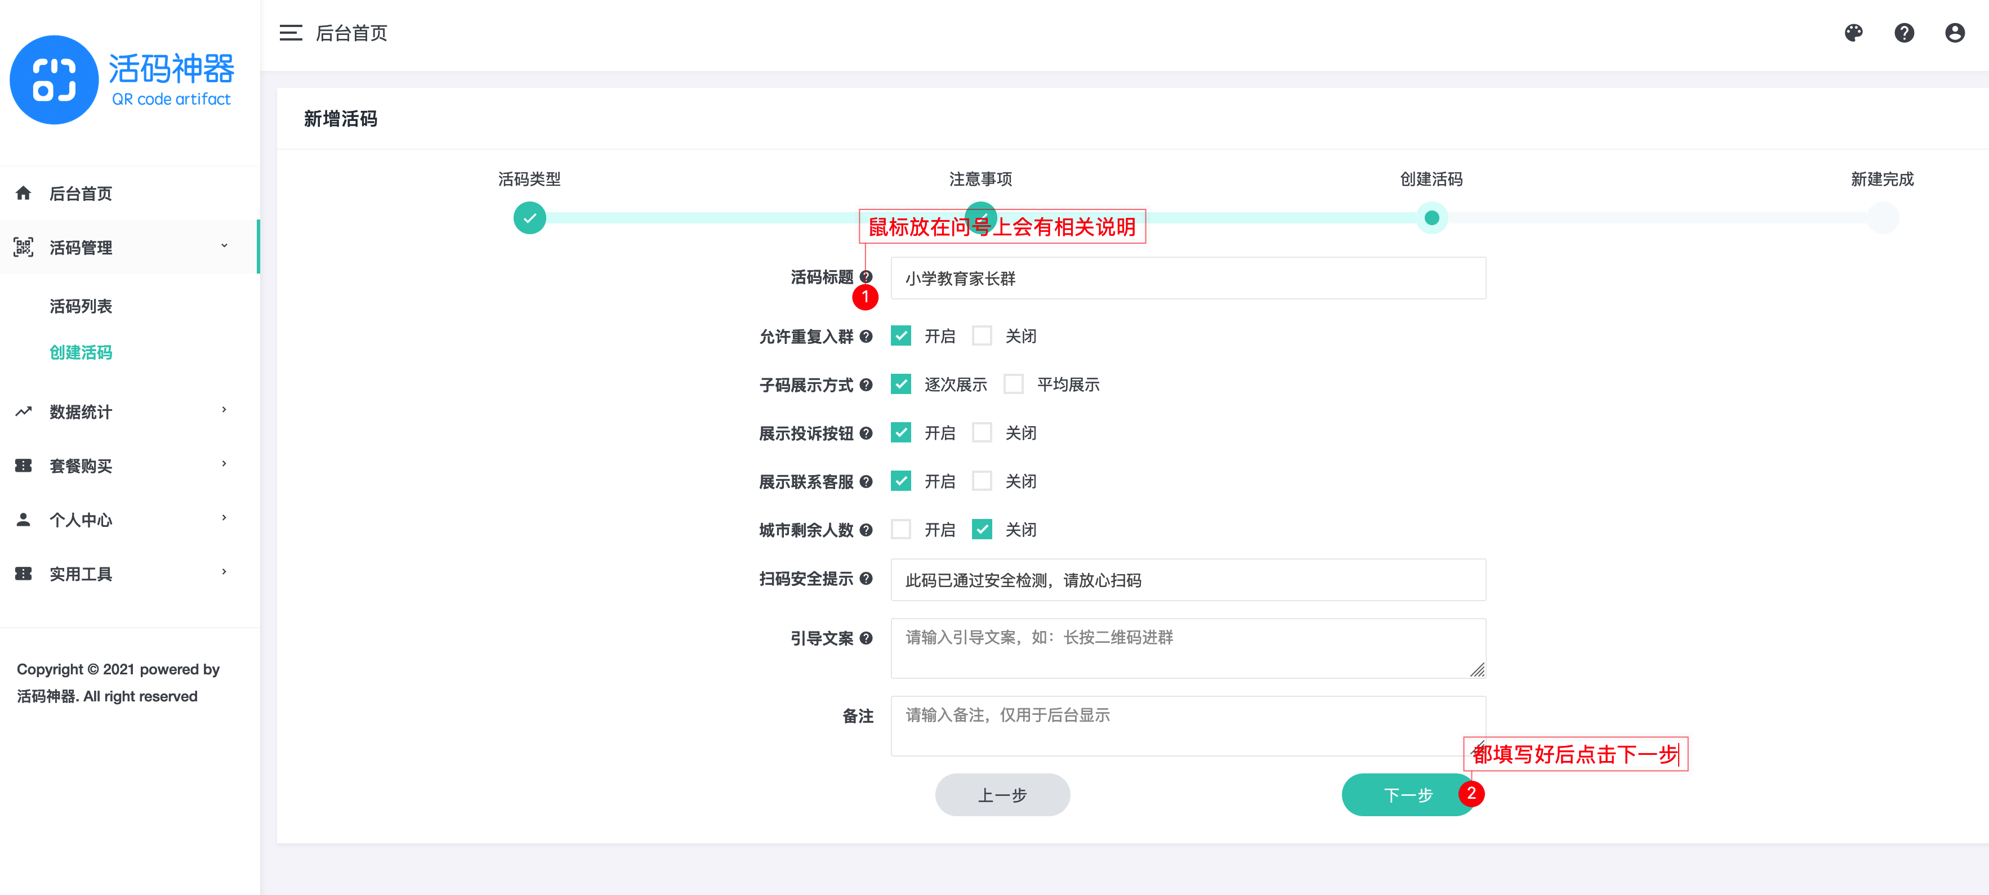This screenshot has width=1989, height=895.
Task: Check 关闭 for 城市剩余人数
Action: click(982, 529)
